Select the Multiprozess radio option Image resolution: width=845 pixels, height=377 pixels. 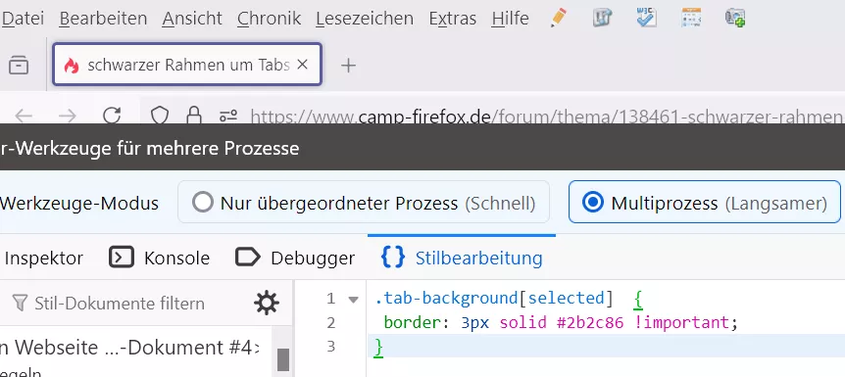coord(705,202)
